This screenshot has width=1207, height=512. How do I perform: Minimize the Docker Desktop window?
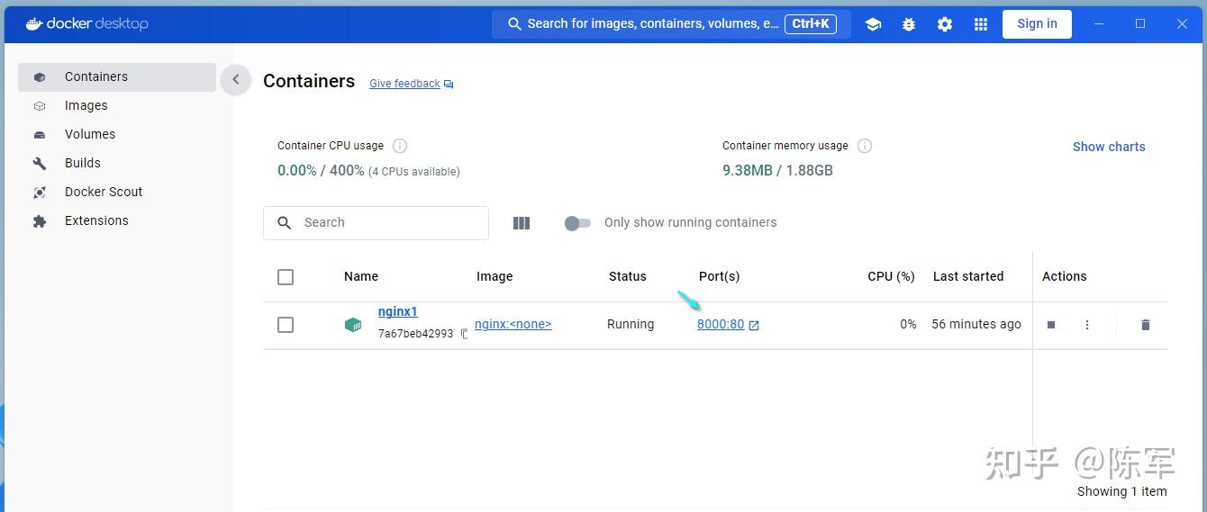[1098, 24]
